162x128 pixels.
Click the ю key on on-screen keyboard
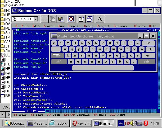tap(127, 61)
